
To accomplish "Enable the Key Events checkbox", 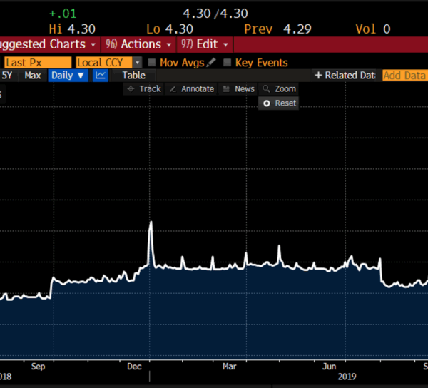I will point(228,63).
